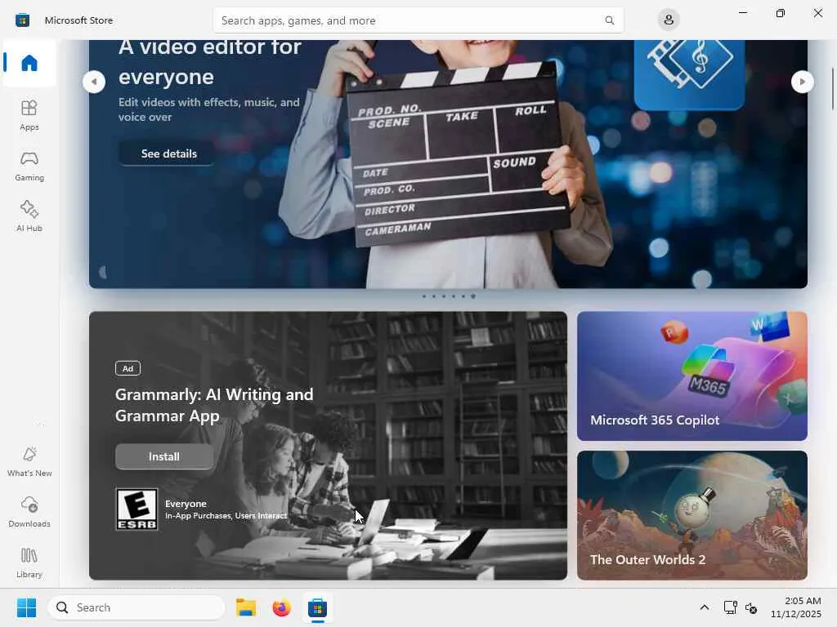This screenshot has height=627, width=837.
Task: Show next carousel slide
Action: [802, 82]
